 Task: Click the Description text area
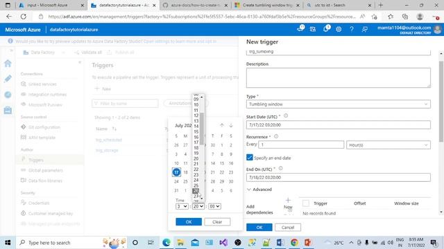pos(339,77)
